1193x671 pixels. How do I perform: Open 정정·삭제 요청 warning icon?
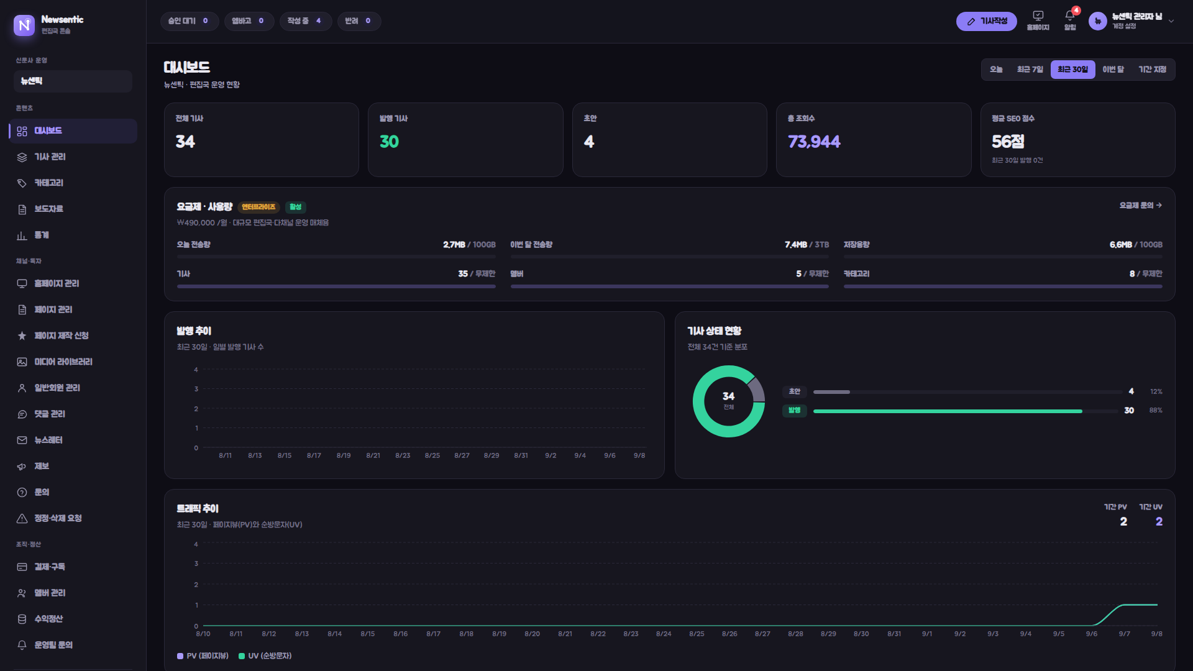(22, 519)
